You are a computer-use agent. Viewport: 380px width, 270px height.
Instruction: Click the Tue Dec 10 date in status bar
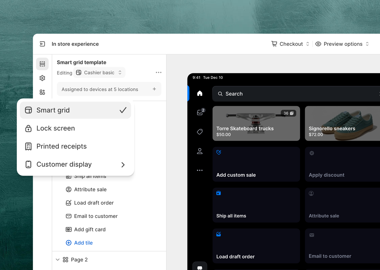213,78
